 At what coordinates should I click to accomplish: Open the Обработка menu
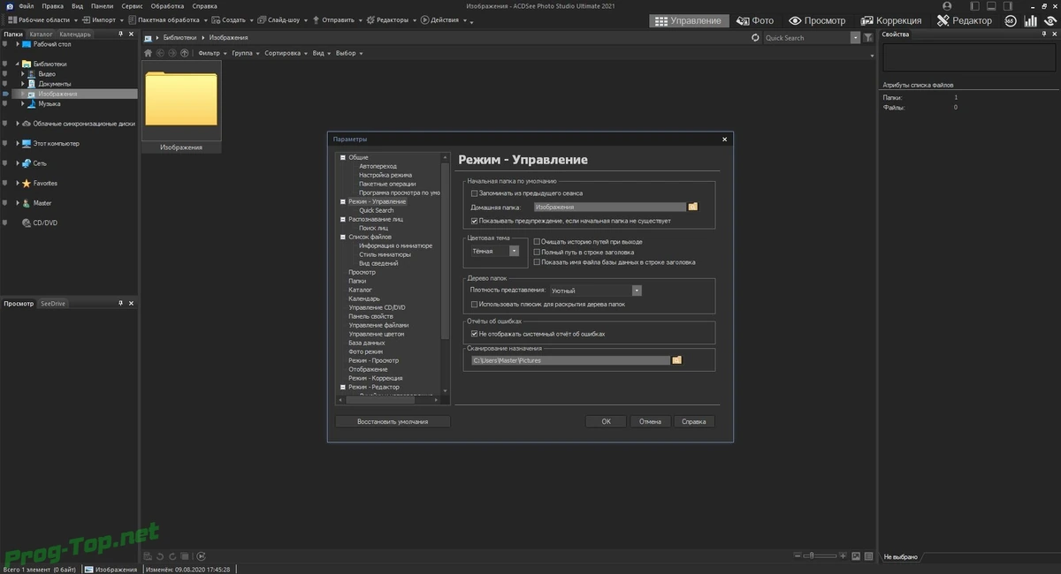(x=167, y=6)
